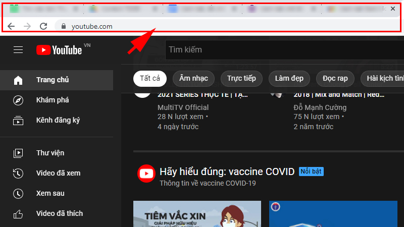Select the youtube.com address bar
This screenshot has height=227, width=404.
coord(227,26)
